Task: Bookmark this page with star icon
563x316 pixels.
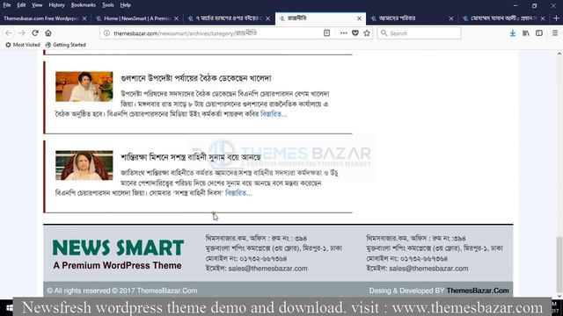Action: [x=367, y=33]
